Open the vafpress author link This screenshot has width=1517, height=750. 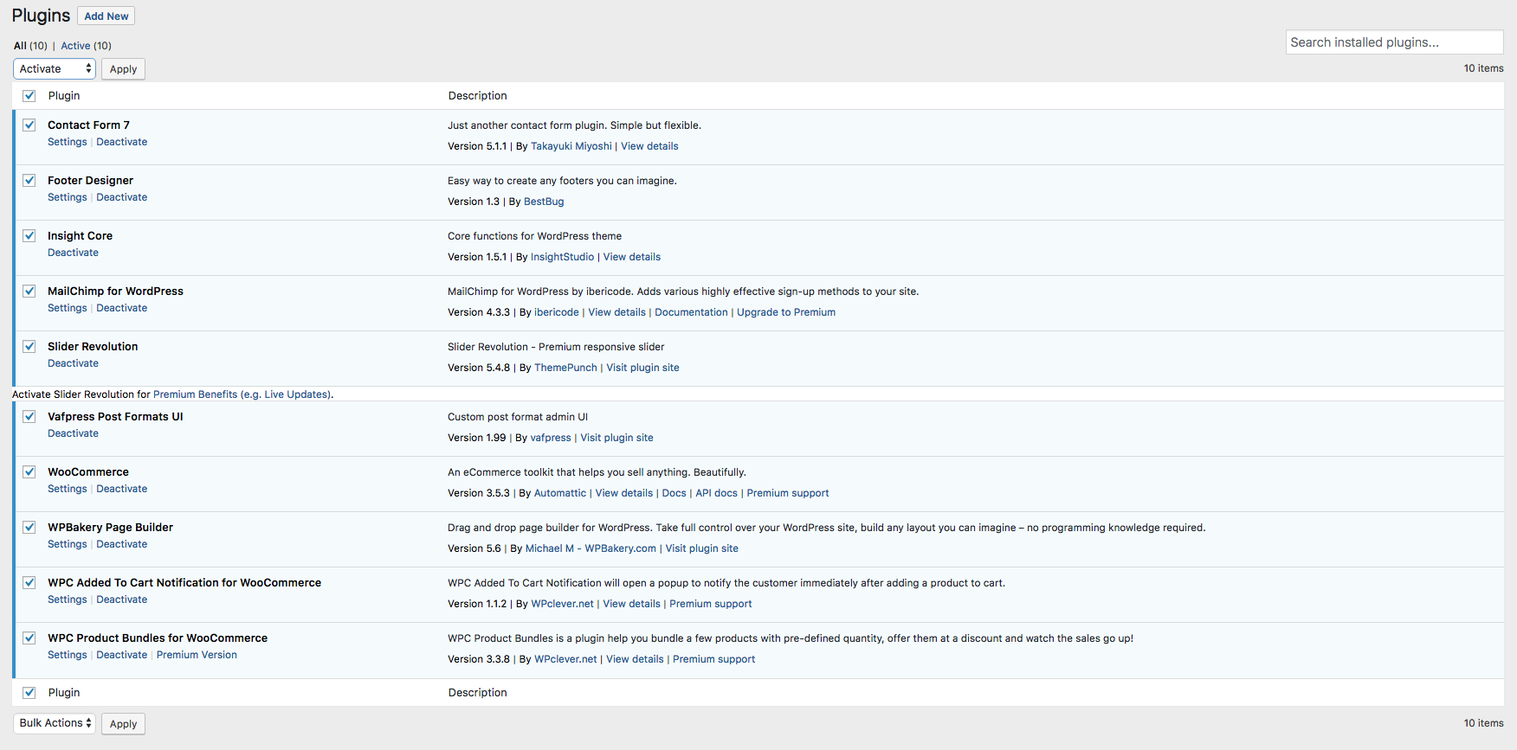pyautogui.click(x=551, y=438)
